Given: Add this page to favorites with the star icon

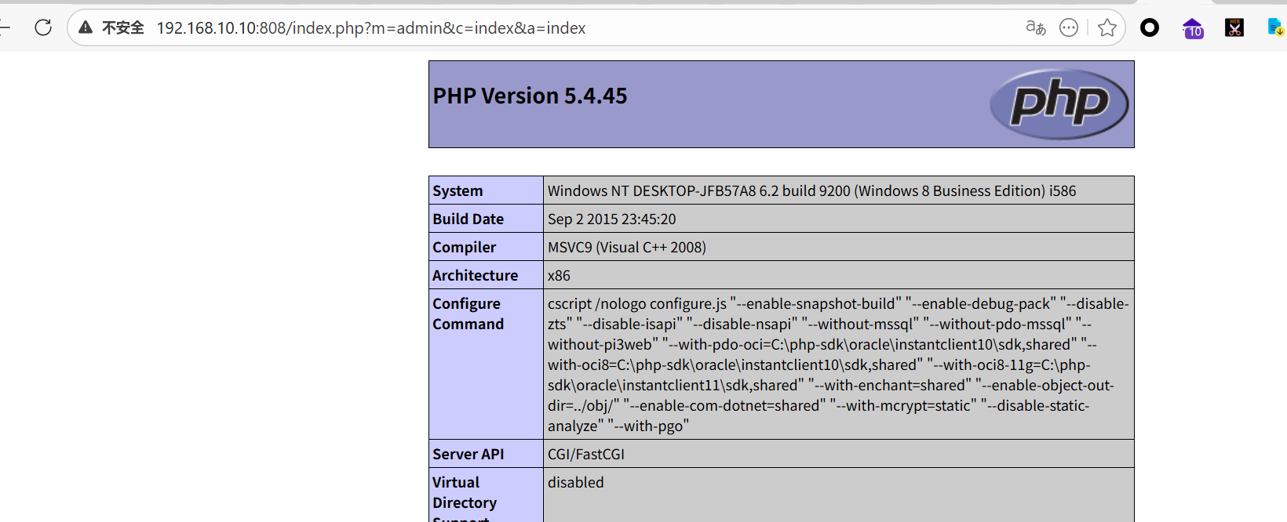Looking at the screenshot, I should click(1107, 27).
